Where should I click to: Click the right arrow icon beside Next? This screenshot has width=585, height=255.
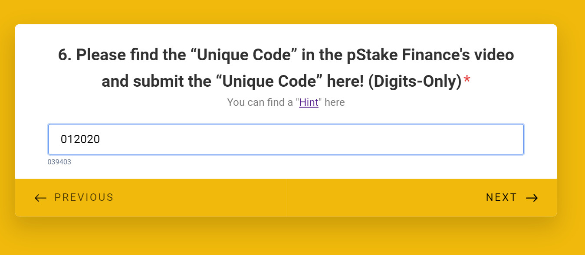[x=532, y=198]
